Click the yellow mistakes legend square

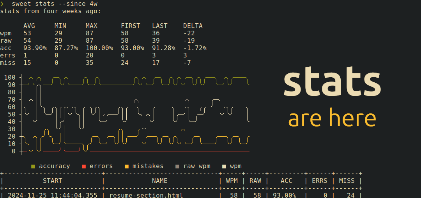[127, 167]
